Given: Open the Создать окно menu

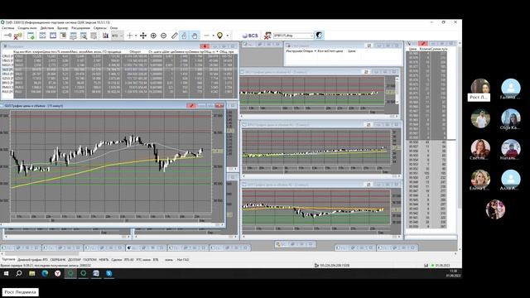Looking at the screenshot, I should point(27,28).
